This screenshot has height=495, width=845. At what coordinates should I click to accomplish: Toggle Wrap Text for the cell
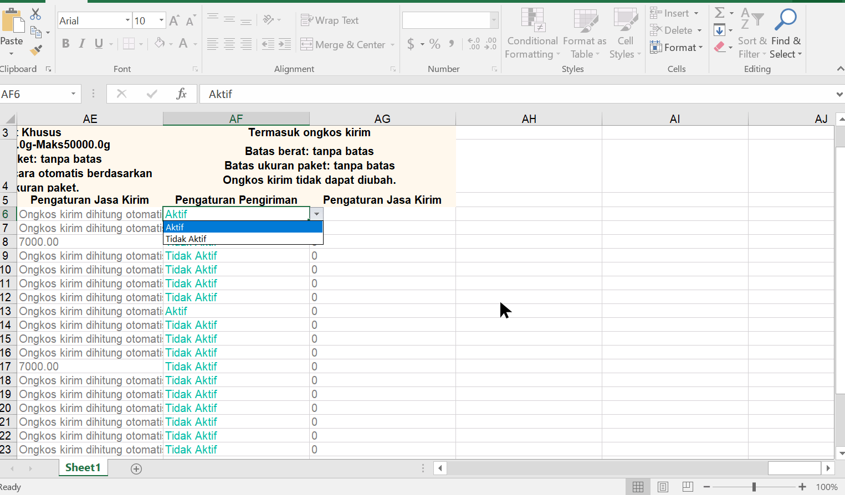point(330,20)
